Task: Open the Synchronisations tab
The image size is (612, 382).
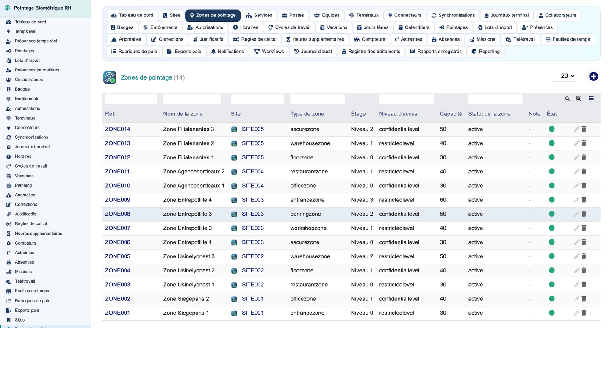Action: pos(453,15)
